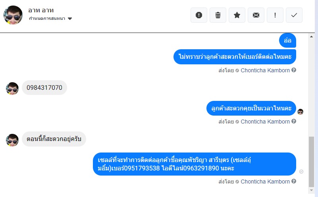Mark conversation done with the checkmark
This screenshot has width=318, height=197.
coord(294,15)
